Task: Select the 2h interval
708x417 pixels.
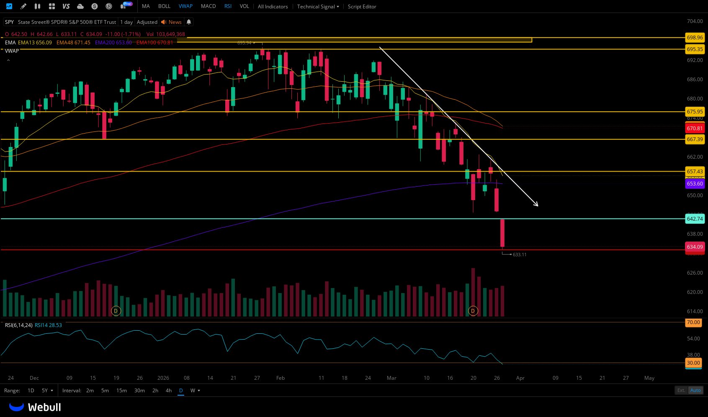Action: click(155, 390)
